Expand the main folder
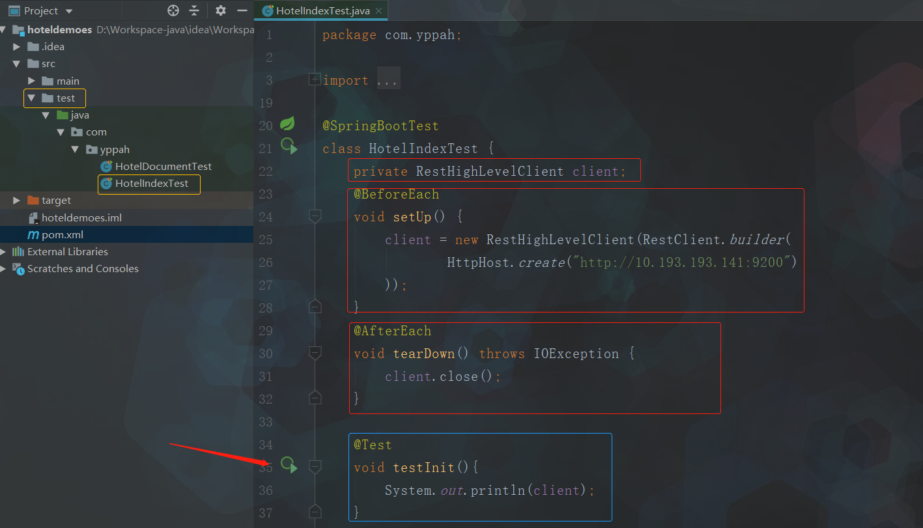This screenshot has height=528, width=923. click(31, 81)
